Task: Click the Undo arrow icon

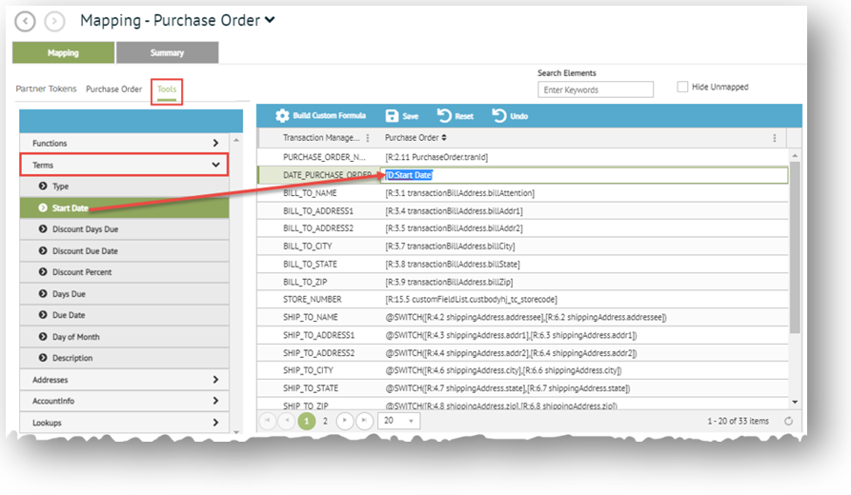Action: pos(499,116)
